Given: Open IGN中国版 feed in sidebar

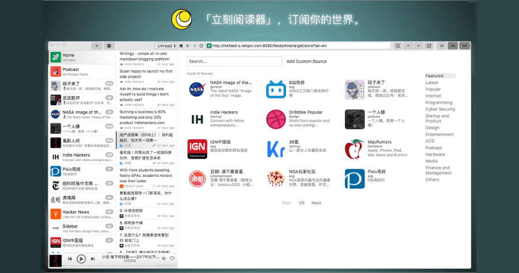Looking at the screenshot, I should click(82, 242).
